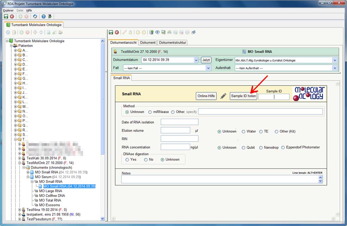Screen dimensions: 347x226
Task: Open the Fall dropdown selector
Action: coord(208,68)
